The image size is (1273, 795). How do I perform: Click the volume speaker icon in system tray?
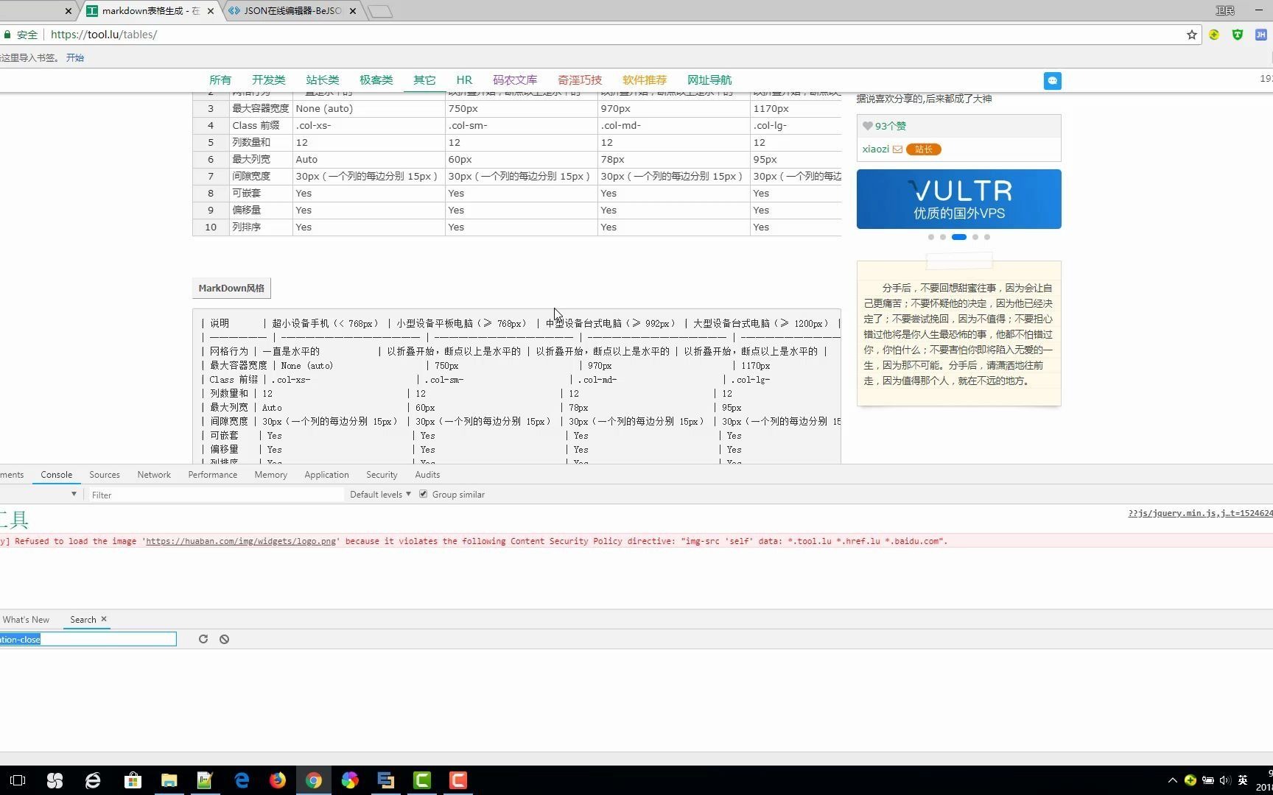click(x=1225, y=780)
